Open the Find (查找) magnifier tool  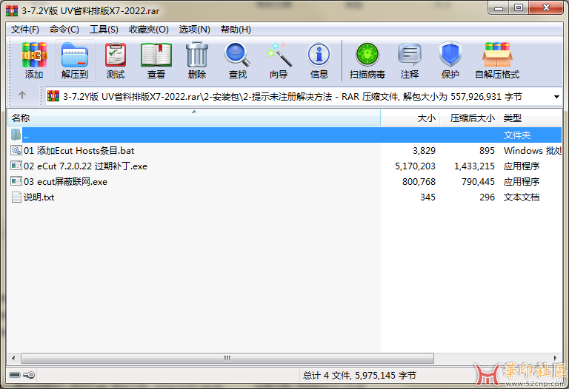pos(237,61)
